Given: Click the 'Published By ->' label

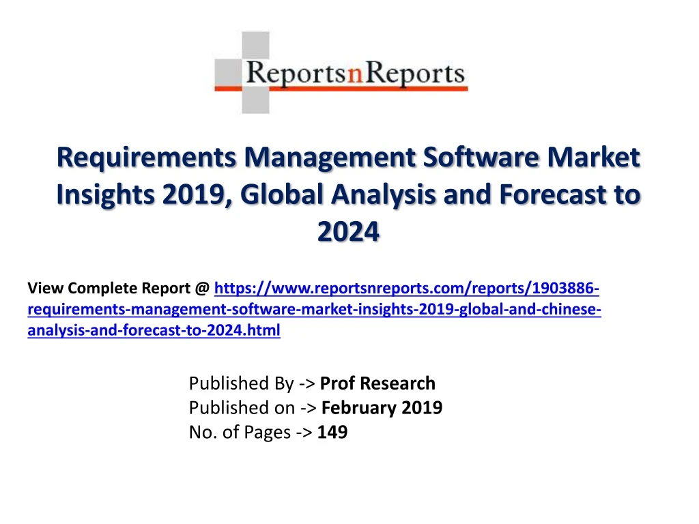Looking at the screenshot, I should coord(253,383).
